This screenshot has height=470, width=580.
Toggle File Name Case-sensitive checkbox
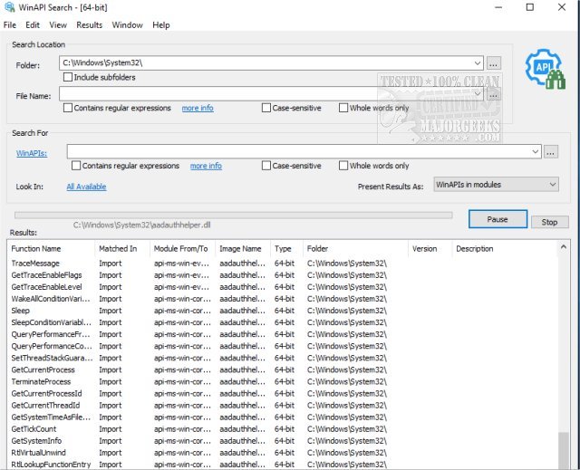pos(266,108)
